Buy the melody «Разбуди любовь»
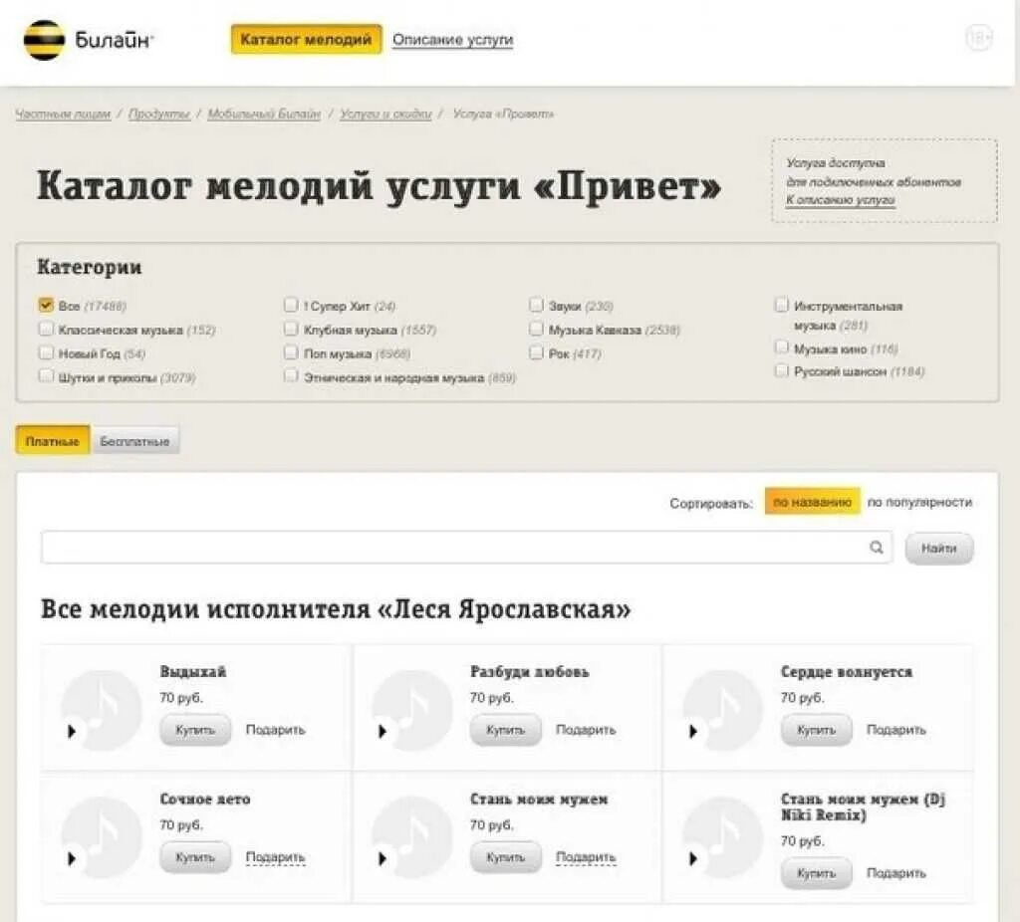1020x922 pixels. coord(505,730)
